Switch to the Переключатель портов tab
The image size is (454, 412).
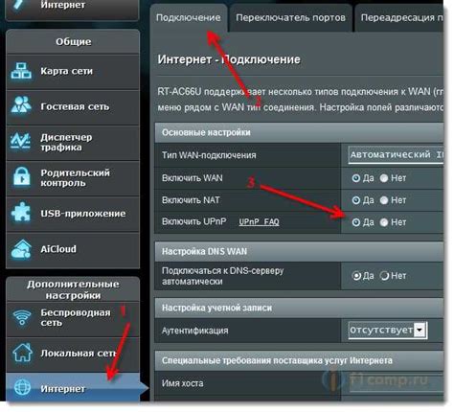tap(290, 18)
